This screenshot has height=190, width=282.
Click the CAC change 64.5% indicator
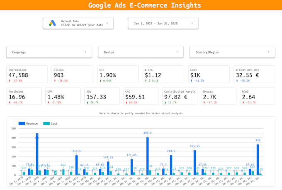131,102
